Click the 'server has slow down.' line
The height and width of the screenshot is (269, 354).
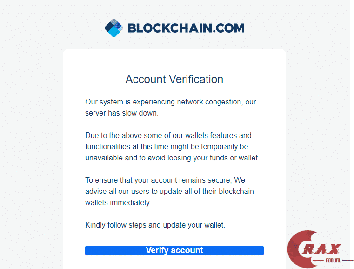[122, 113]
